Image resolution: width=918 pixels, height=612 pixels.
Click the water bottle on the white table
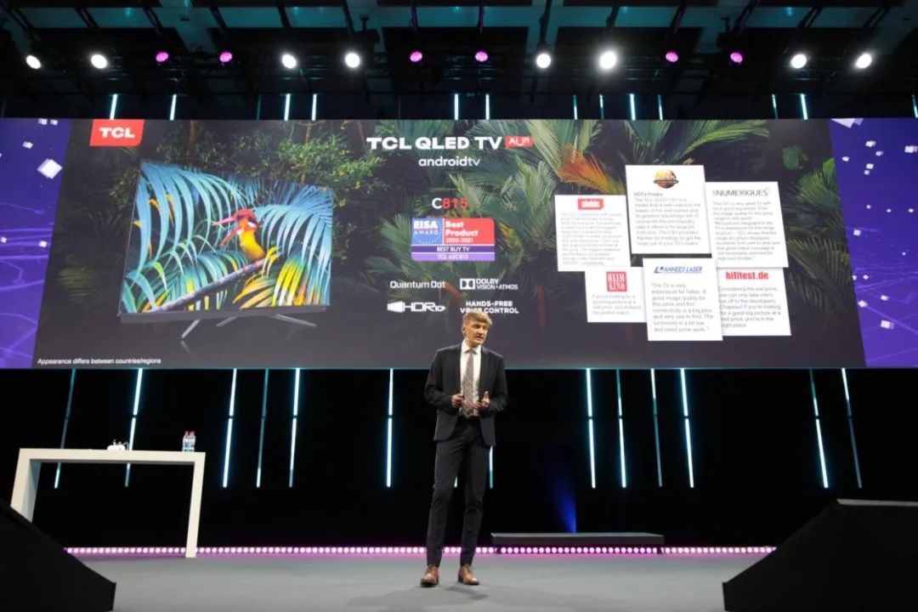click(188, 441)
